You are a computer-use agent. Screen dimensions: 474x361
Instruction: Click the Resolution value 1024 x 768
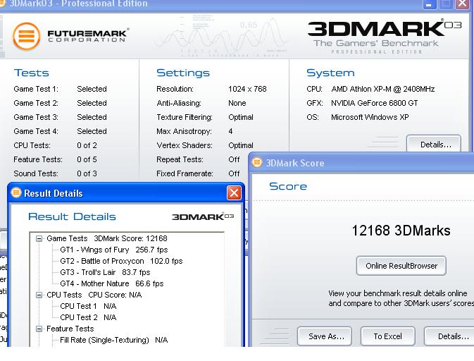[x=247, y=89]
